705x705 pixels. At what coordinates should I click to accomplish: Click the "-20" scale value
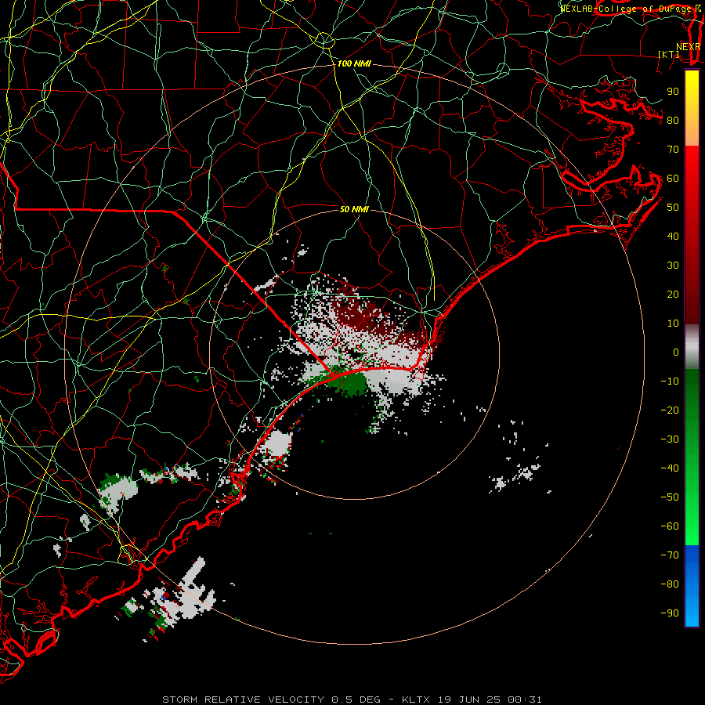pos(670,410)
